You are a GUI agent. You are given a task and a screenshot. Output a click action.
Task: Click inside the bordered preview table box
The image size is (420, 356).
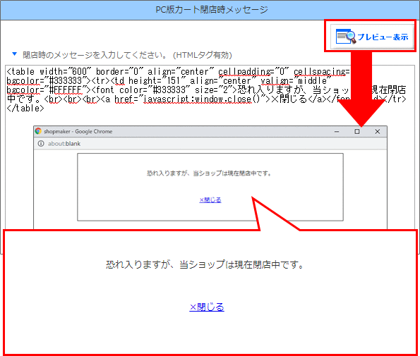coord(210,187)
